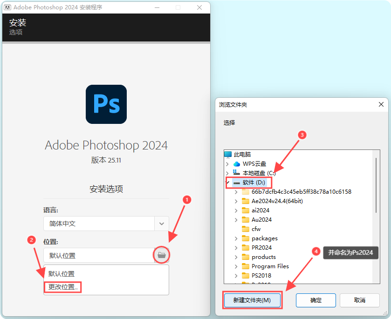
Task: Expand the Au2024 folder node
Action: tap(236, 220)
